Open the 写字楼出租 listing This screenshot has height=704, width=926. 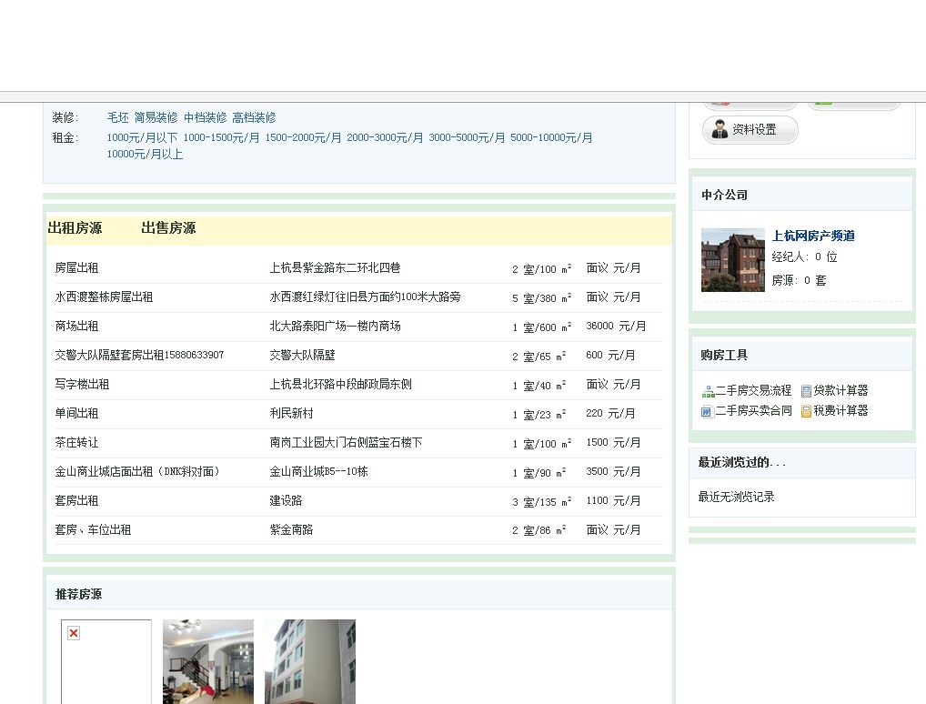(x=82, y=384)
